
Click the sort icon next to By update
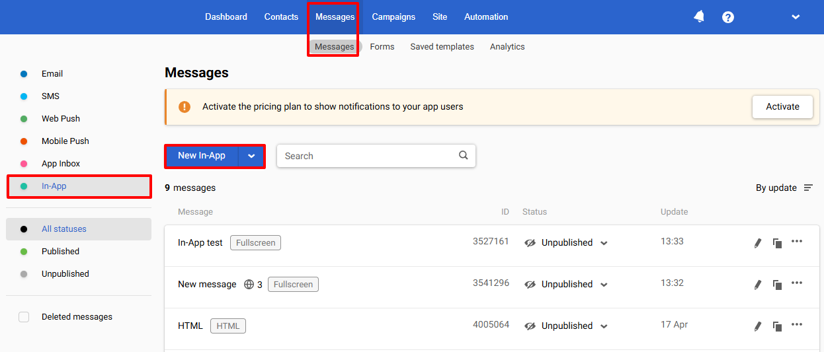[x=808, y=188]
